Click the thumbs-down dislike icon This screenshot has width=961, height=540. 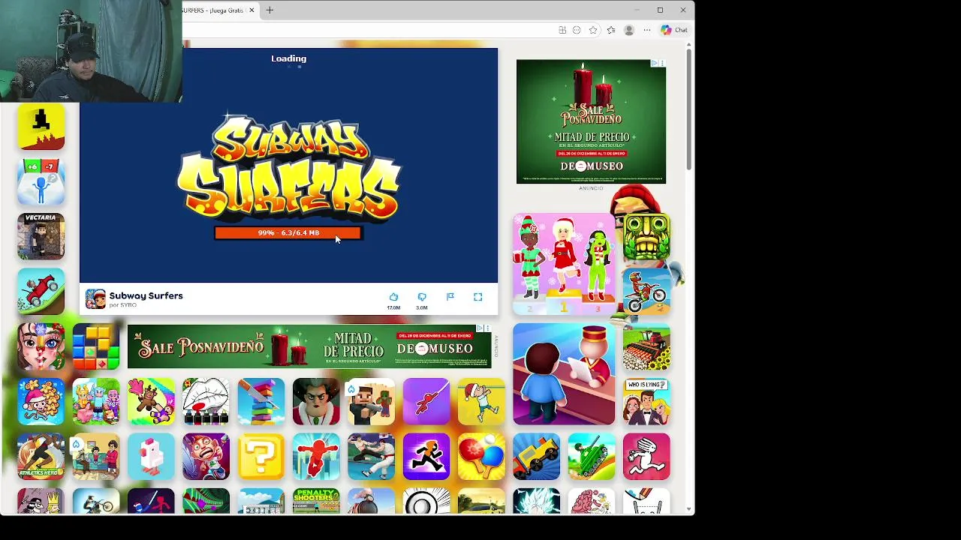[422, 297]
